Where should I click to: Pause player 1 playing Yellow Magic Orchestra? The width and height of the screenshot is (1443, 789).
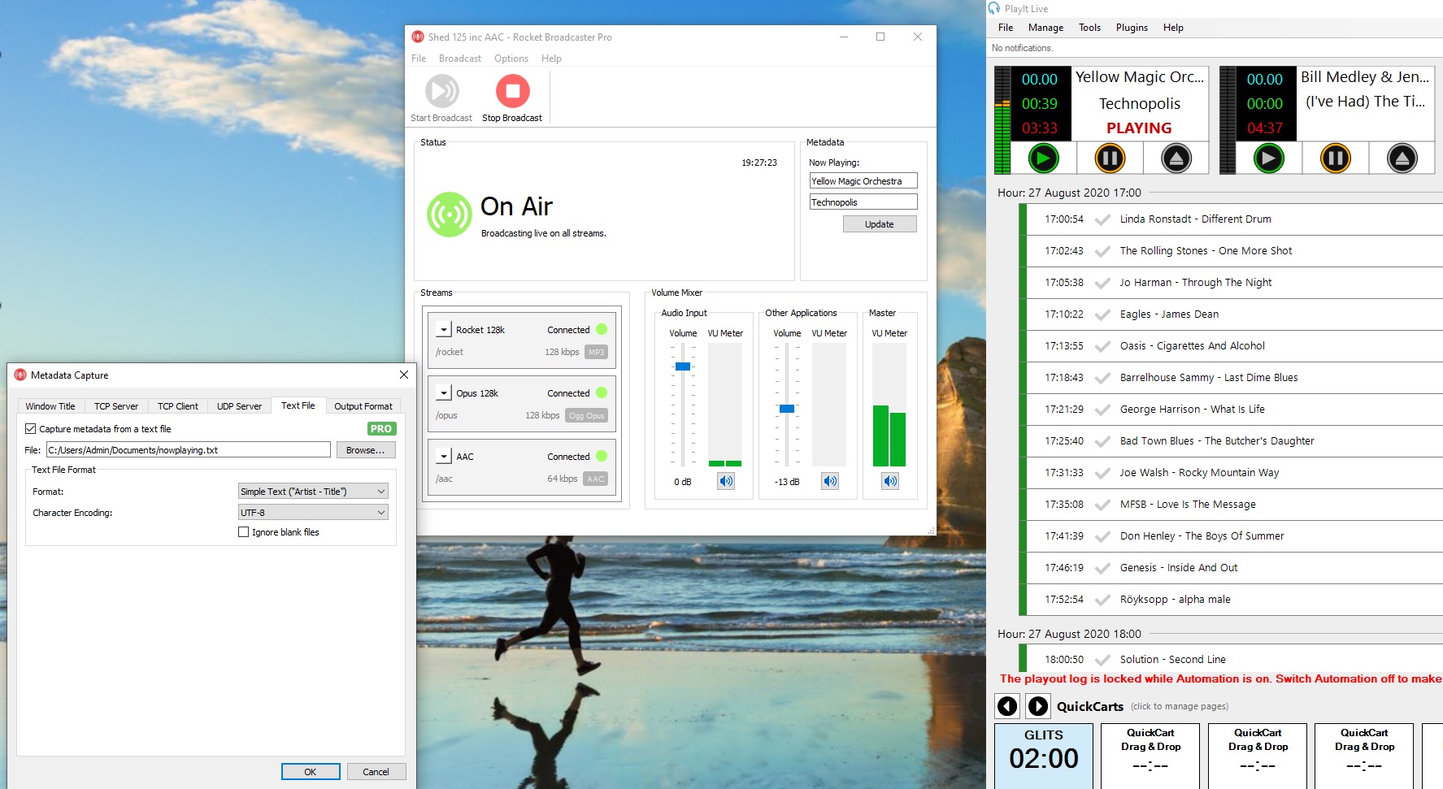pos(1110,158)
